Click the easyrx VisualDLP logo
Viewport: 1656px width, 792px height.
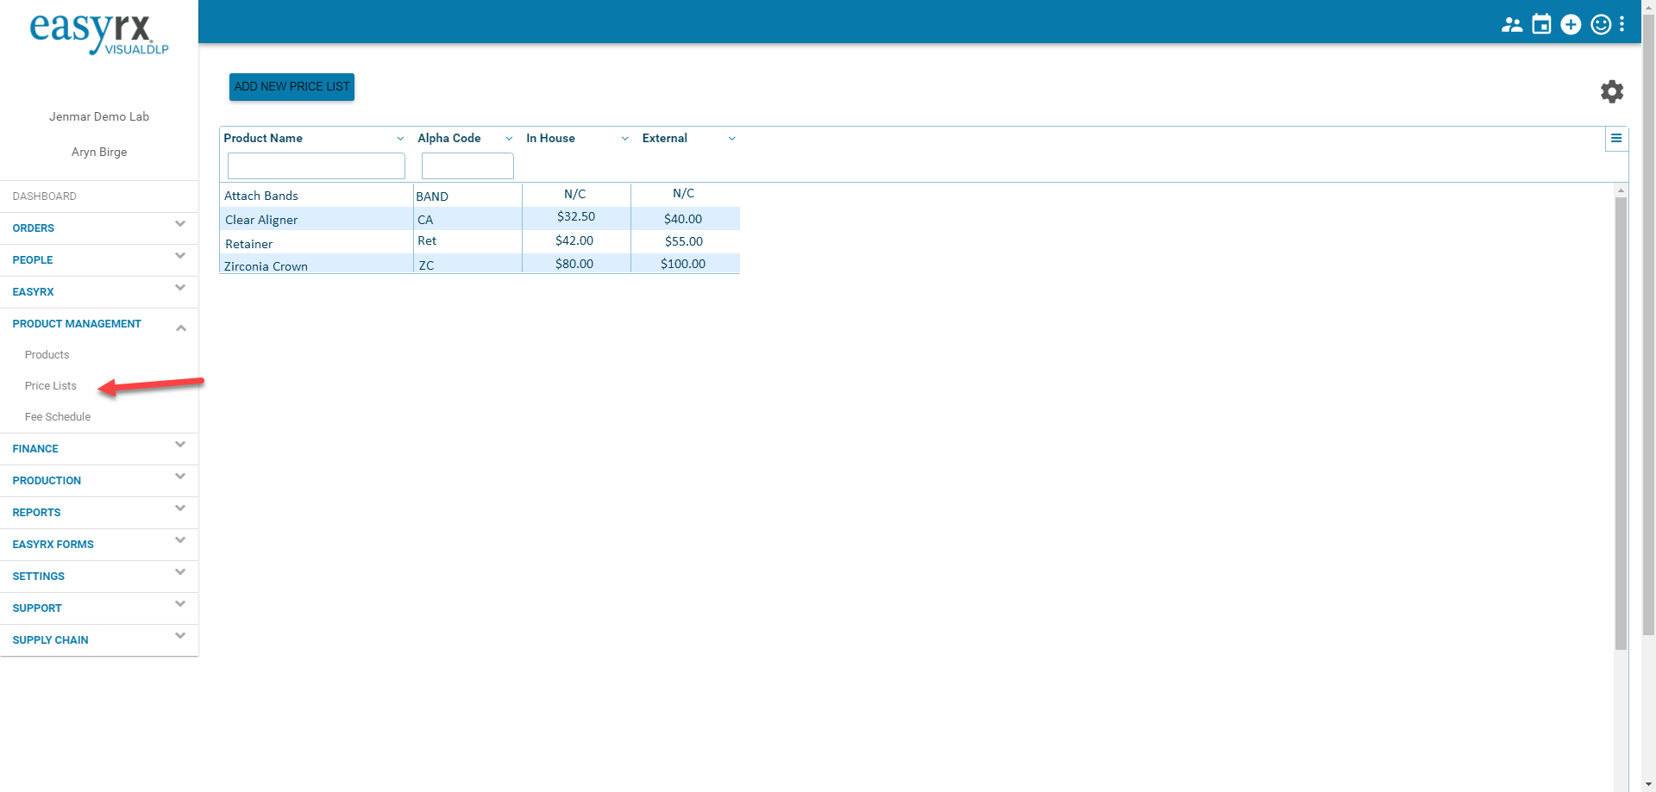click(x=99, y=34)
